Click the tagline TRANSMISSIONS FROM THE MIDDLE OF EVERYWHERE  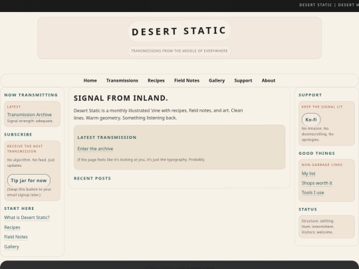pyautogui.click(x=179, y=50)
